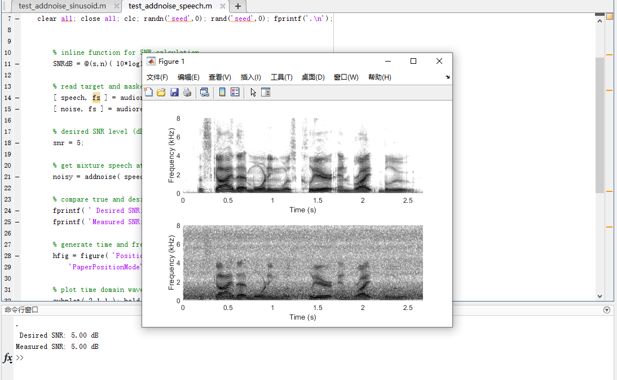Close the test_addnoise_sinusoid.m tab

(x=117, y=6)
